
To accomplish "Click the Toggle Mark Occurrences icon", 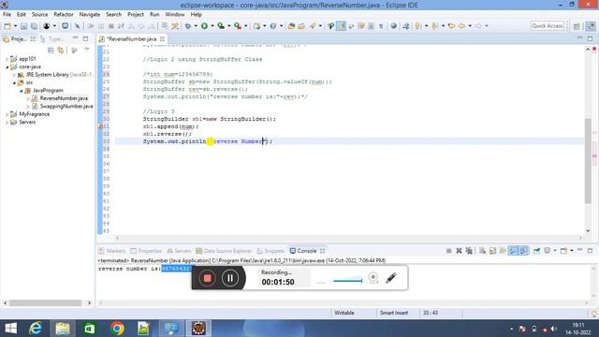I will [341, 26].
